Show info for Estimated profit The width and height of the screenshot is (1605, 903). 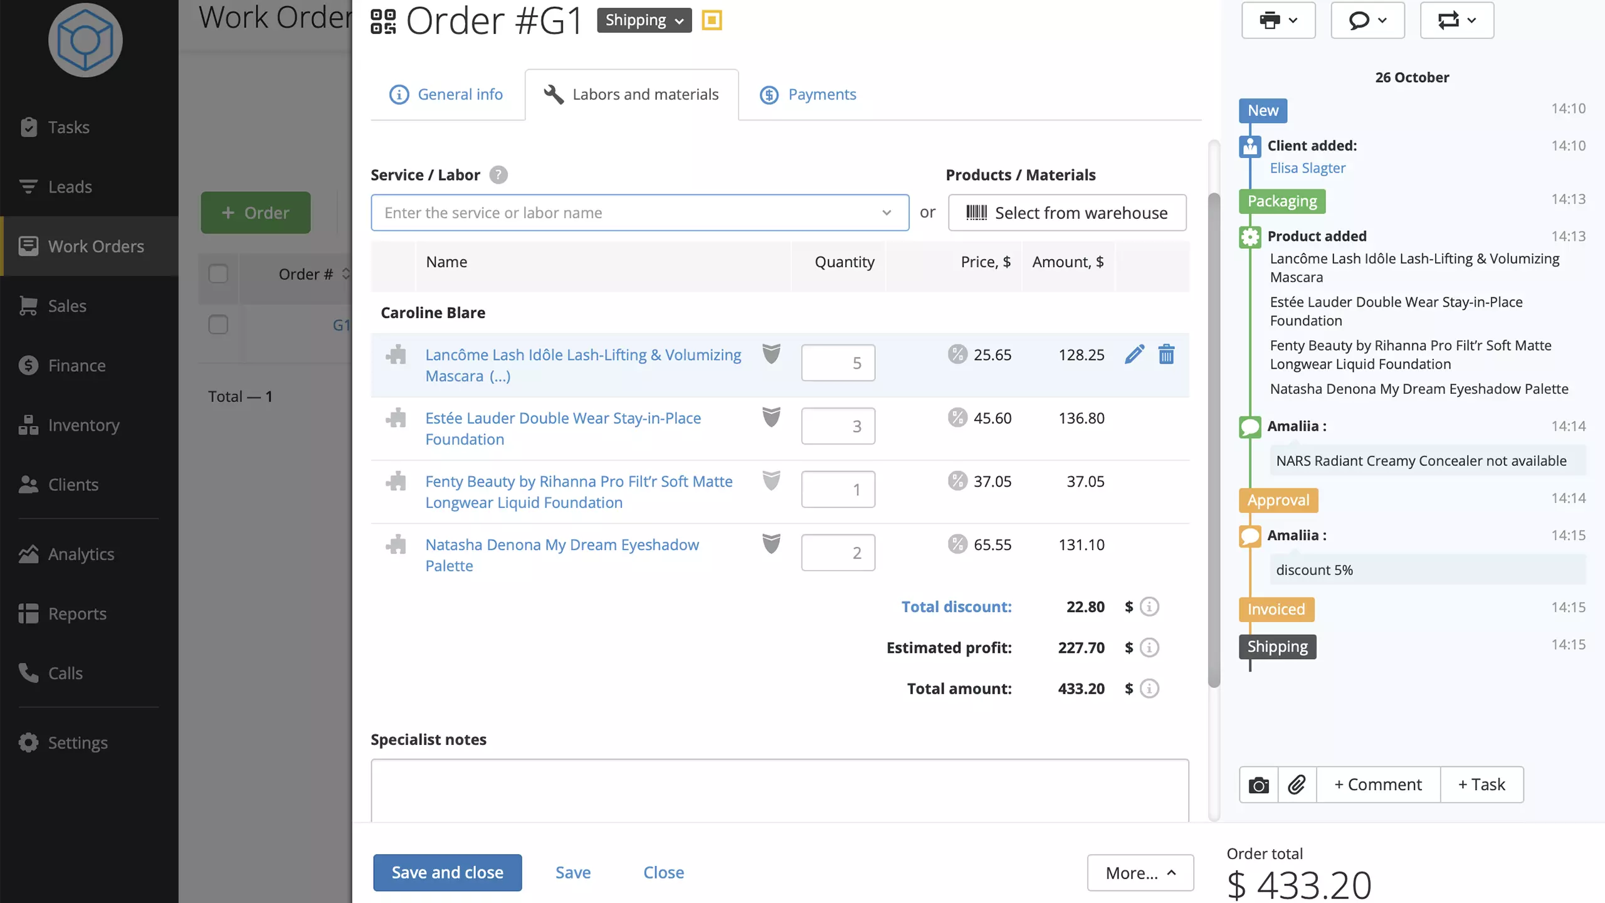(x=1149, y=648)
